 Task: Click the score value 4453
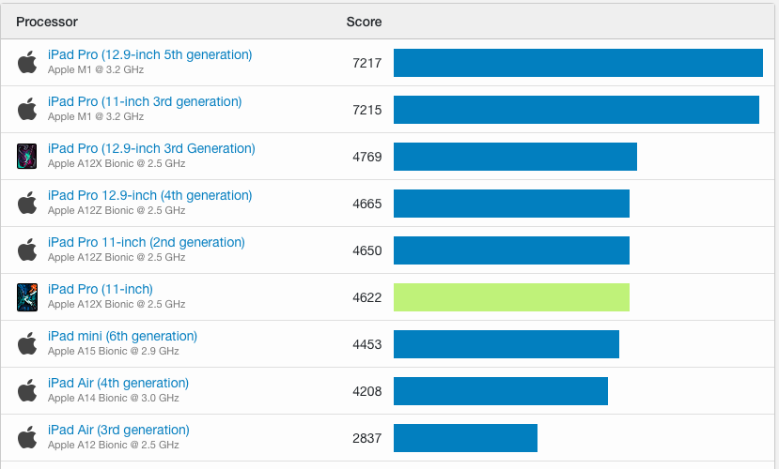[367, 344]
